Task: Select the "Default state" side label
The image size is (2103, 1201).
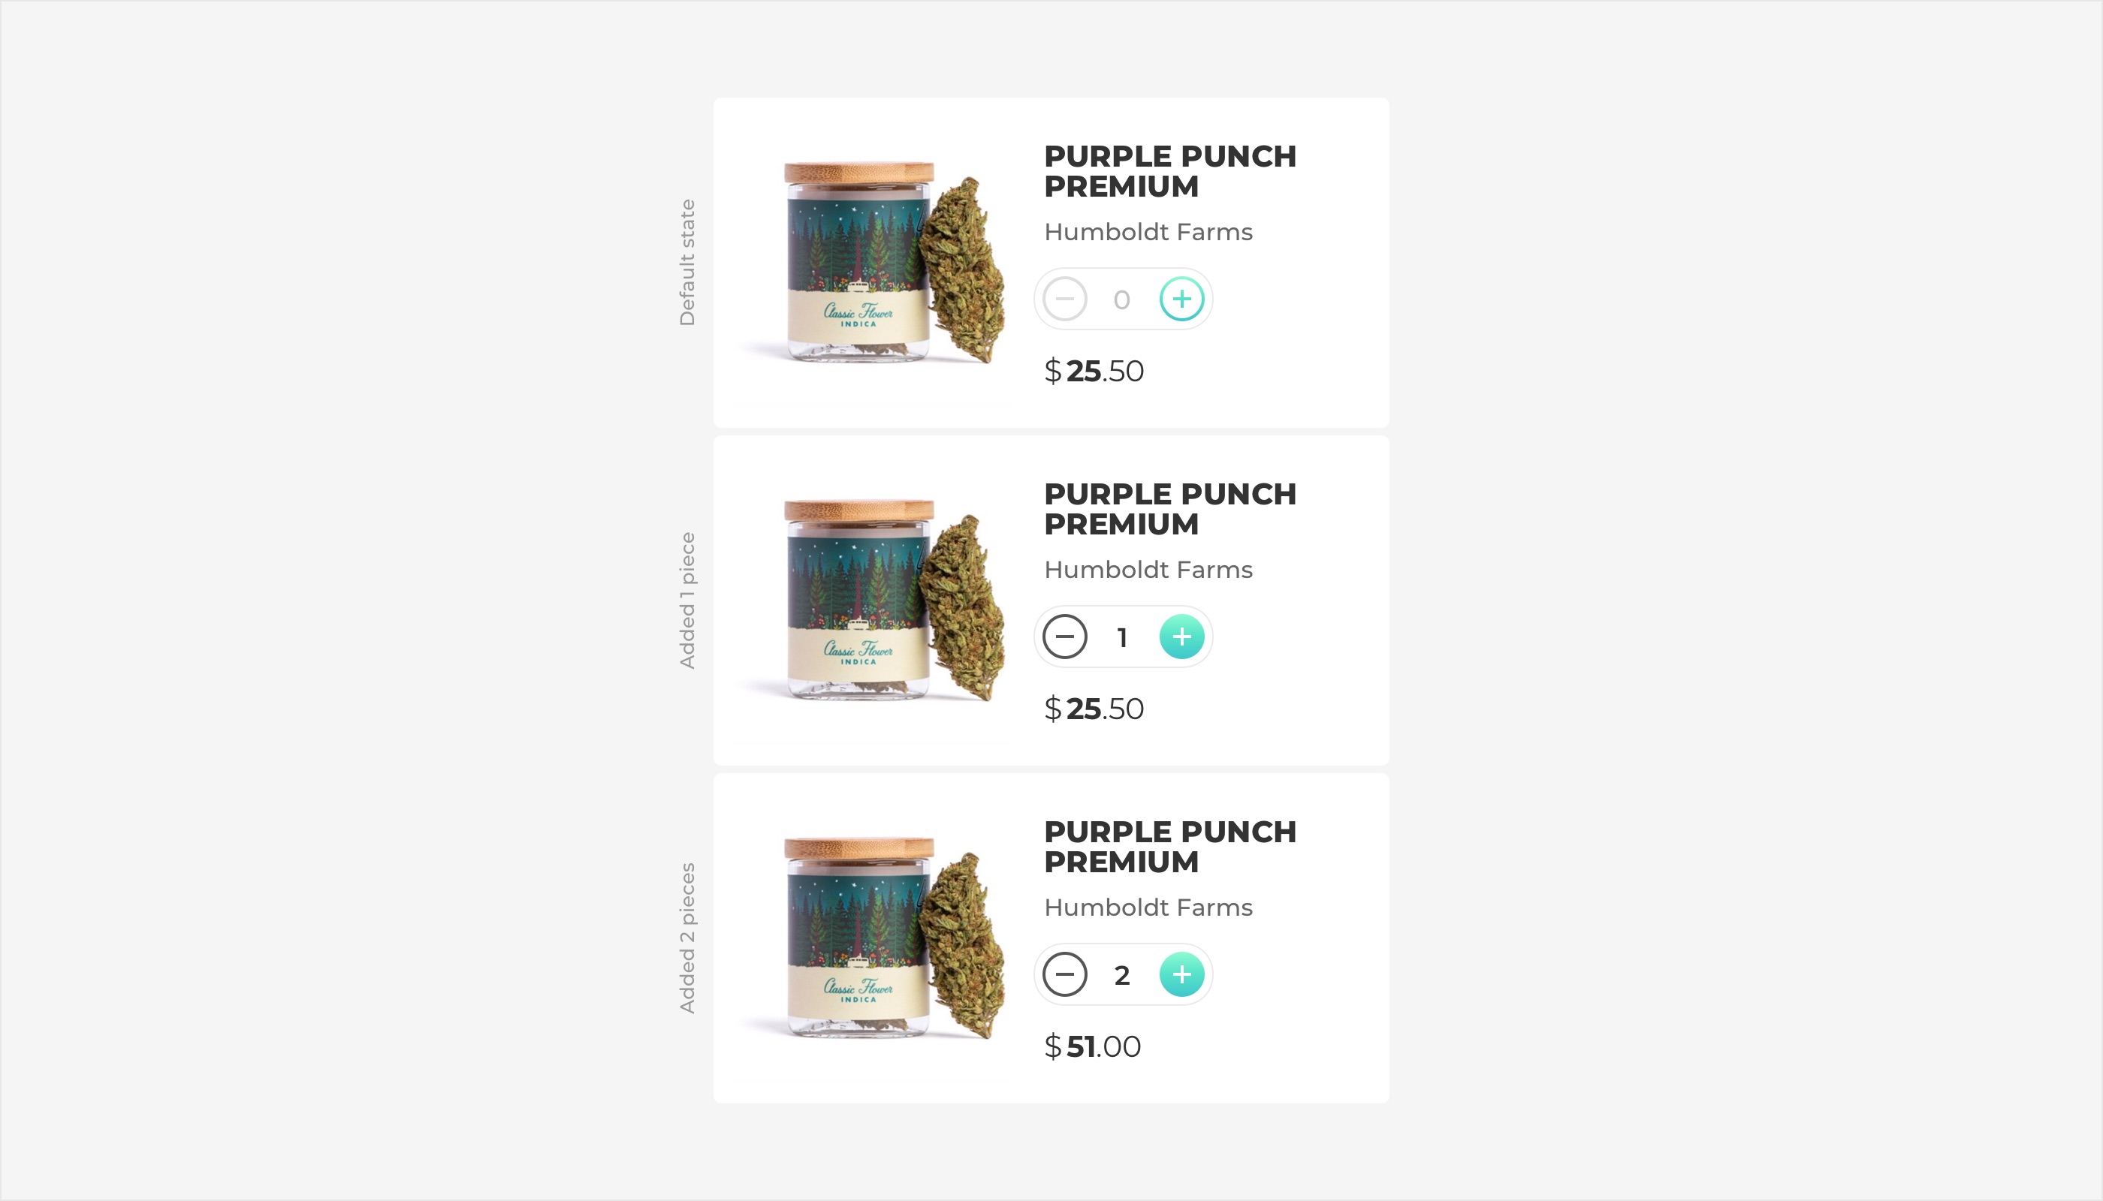Action: tap(686, 262)
